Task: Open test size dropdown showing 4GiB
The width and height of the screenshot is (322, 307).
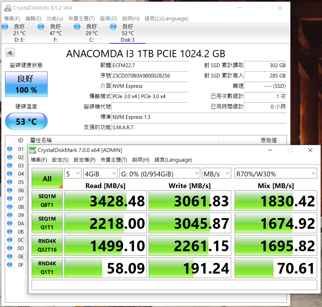Action: tap(100, 173)
